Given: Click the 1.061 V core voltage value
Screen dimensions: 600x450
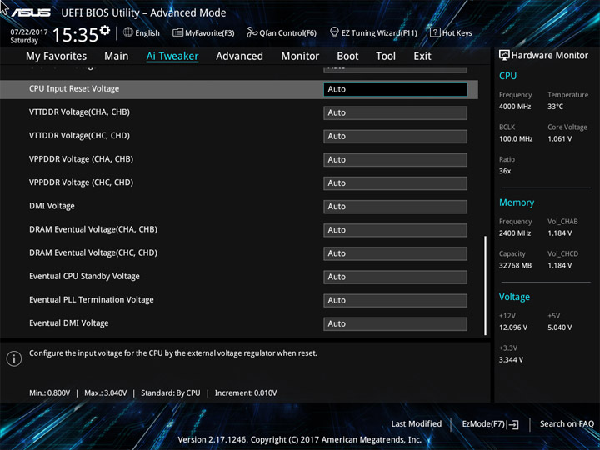Looking at the screenshot, I should click(x=560, y=139).
